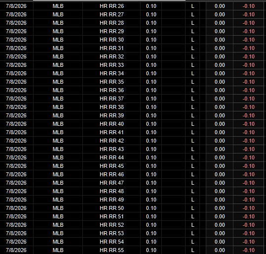Click the 0.10 stake in HR RR 41 row
This screenshot has width=266, height=254.
pyautogui.click(x=151, y=132)
